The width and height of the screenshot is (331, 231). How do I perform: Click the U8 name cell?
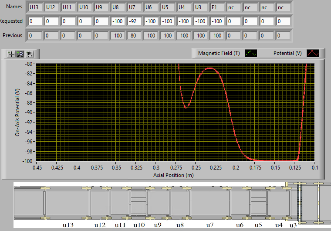pos(118,7)
